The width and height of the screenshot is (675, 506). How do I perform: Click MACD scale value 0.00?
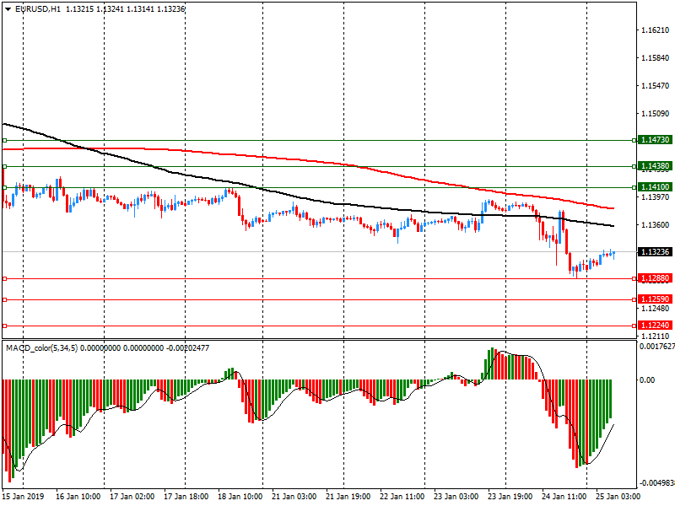[647, 380]
